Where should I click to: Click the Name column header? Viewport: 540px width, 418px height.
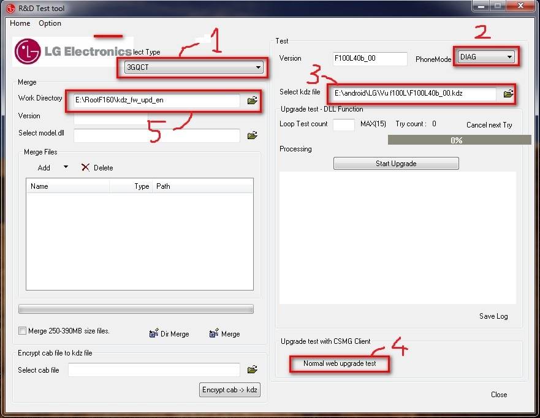(x=68, y=186)
